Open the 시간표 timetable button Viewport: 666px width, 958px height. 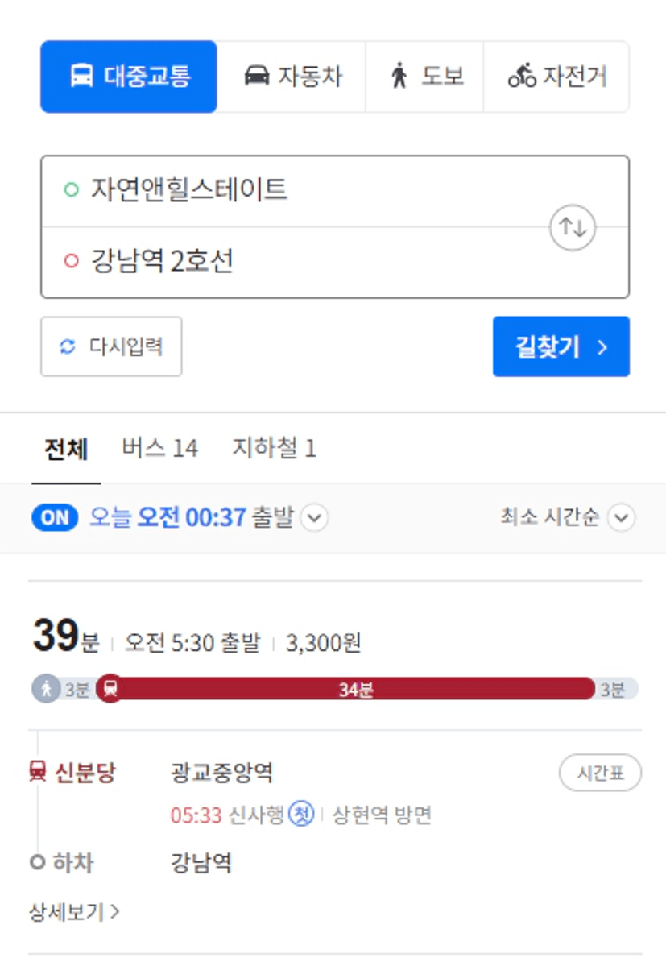(600, 773)
